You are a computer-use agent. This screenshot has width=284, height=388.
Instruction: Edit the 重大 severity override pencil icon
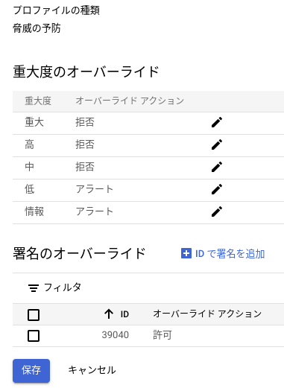[217, 122]
